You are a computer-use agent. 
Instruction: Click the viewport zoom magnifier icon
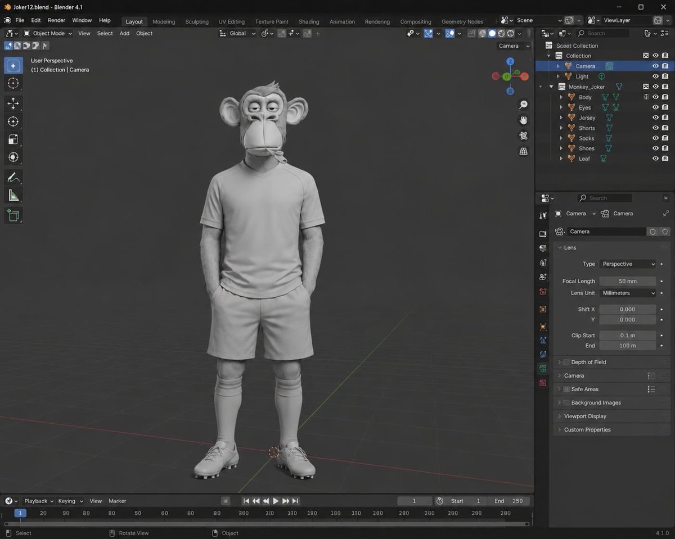pyautogui.click(x=524, y=105)
